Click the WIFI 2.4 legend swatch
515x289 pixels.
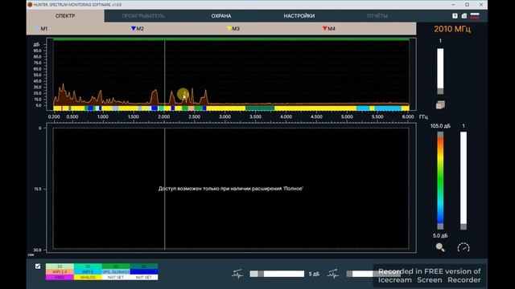[60, 272]
